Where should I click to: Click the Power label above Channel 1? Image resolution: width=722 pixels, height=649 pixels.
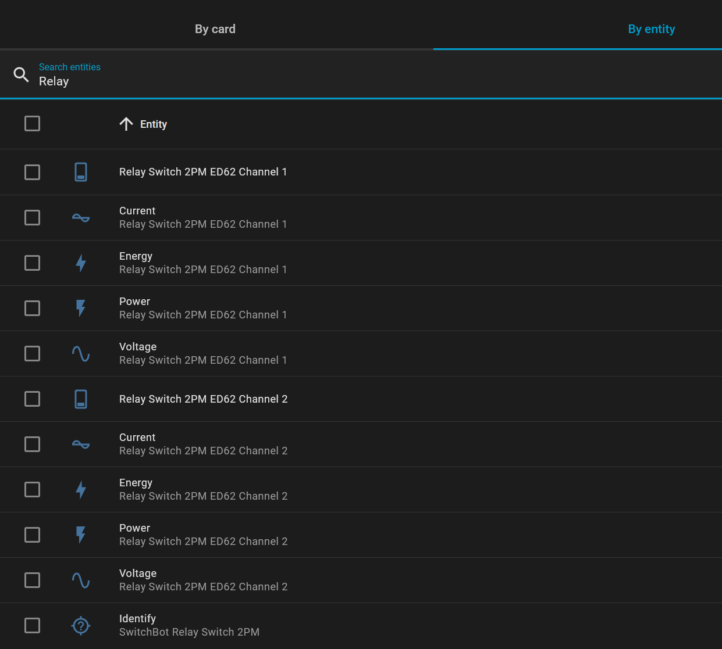click(x=135, y=302)
